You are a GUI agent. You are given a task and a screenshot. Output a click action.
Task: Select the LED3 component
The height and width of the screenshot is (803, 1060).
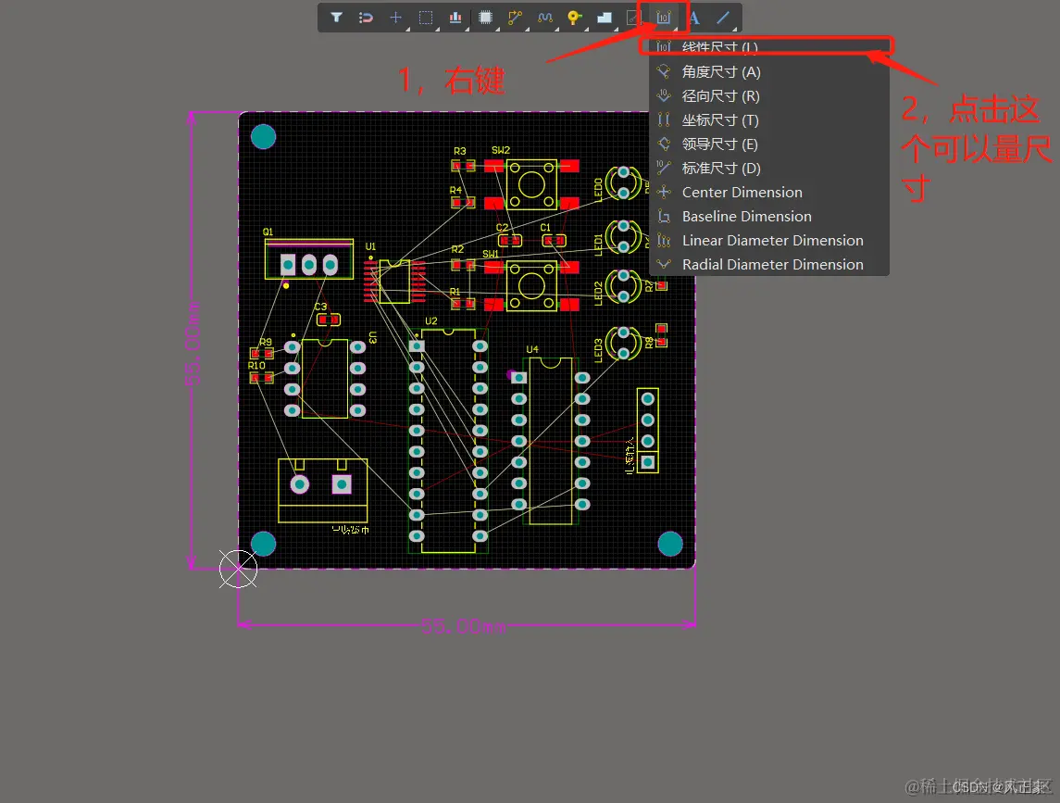[x=623, y=343]
